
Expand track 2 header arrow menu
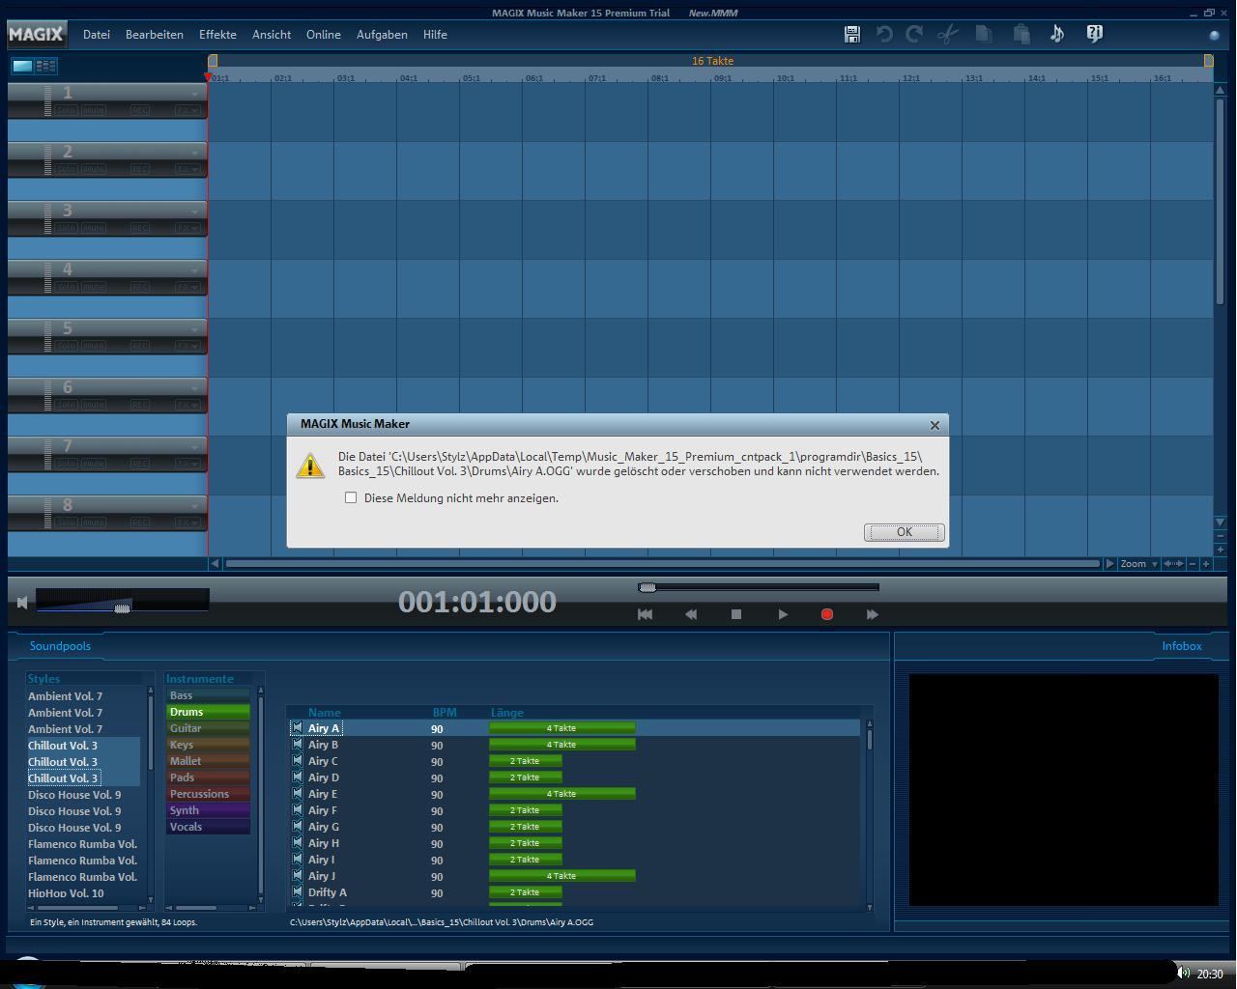[195, 153]
